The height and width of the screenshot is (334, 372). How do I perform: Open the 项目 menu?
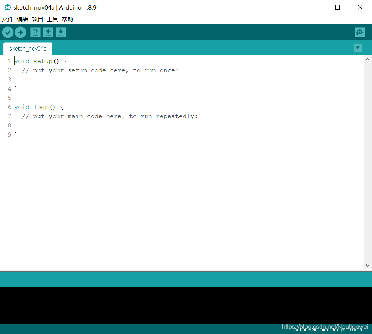(x=37, y=19)
